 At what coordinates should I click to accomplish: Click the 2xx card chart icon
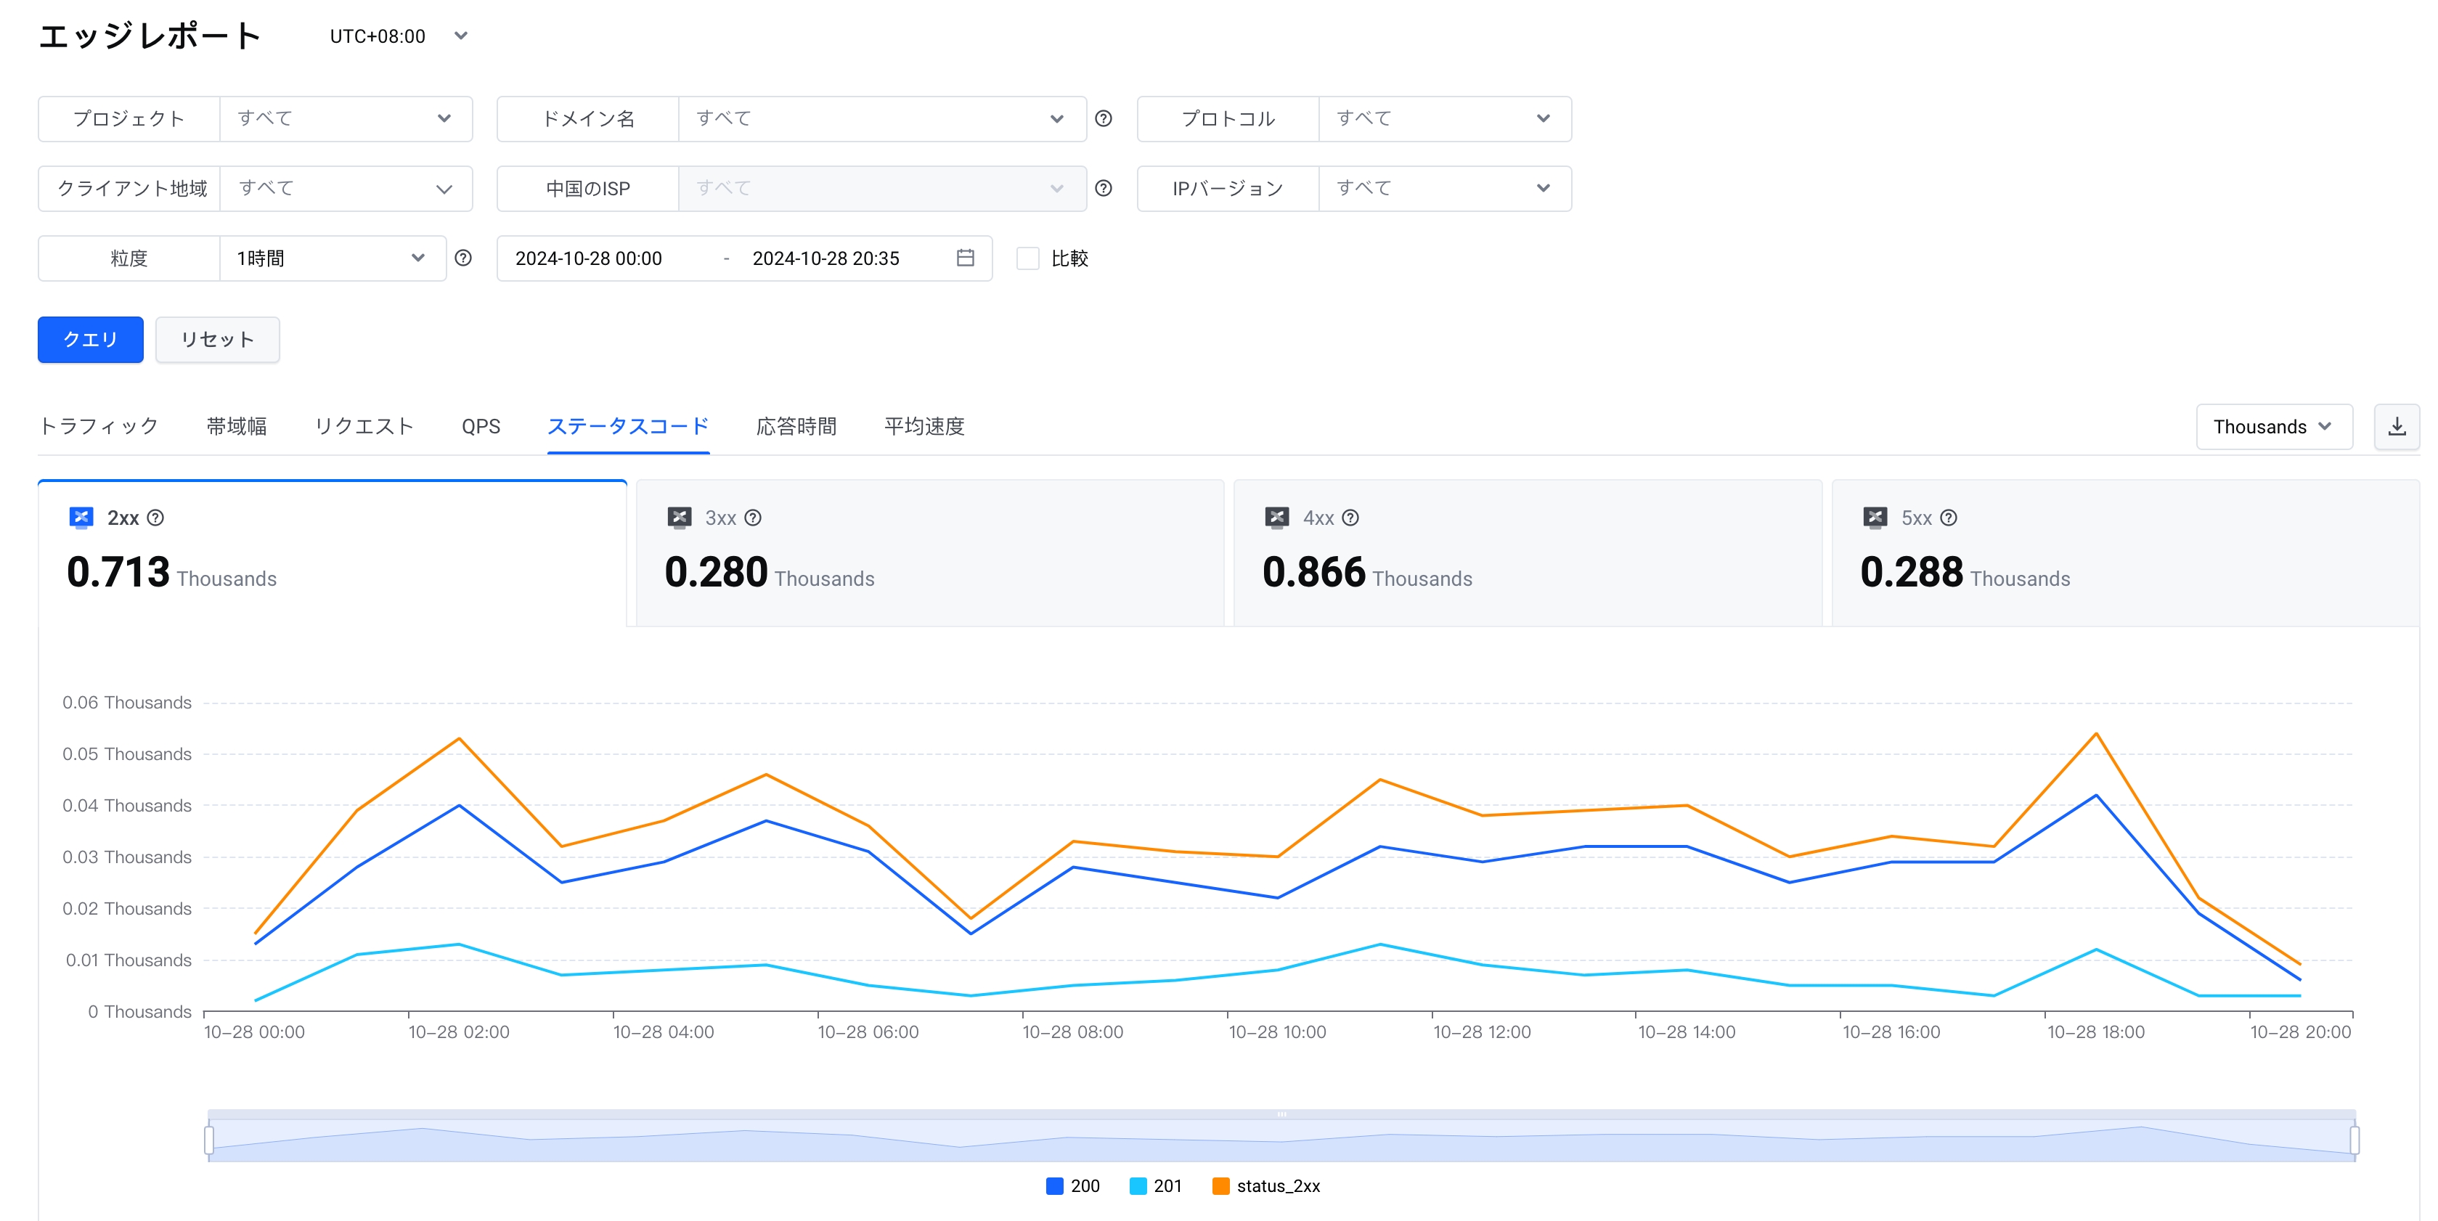point(81,517)
